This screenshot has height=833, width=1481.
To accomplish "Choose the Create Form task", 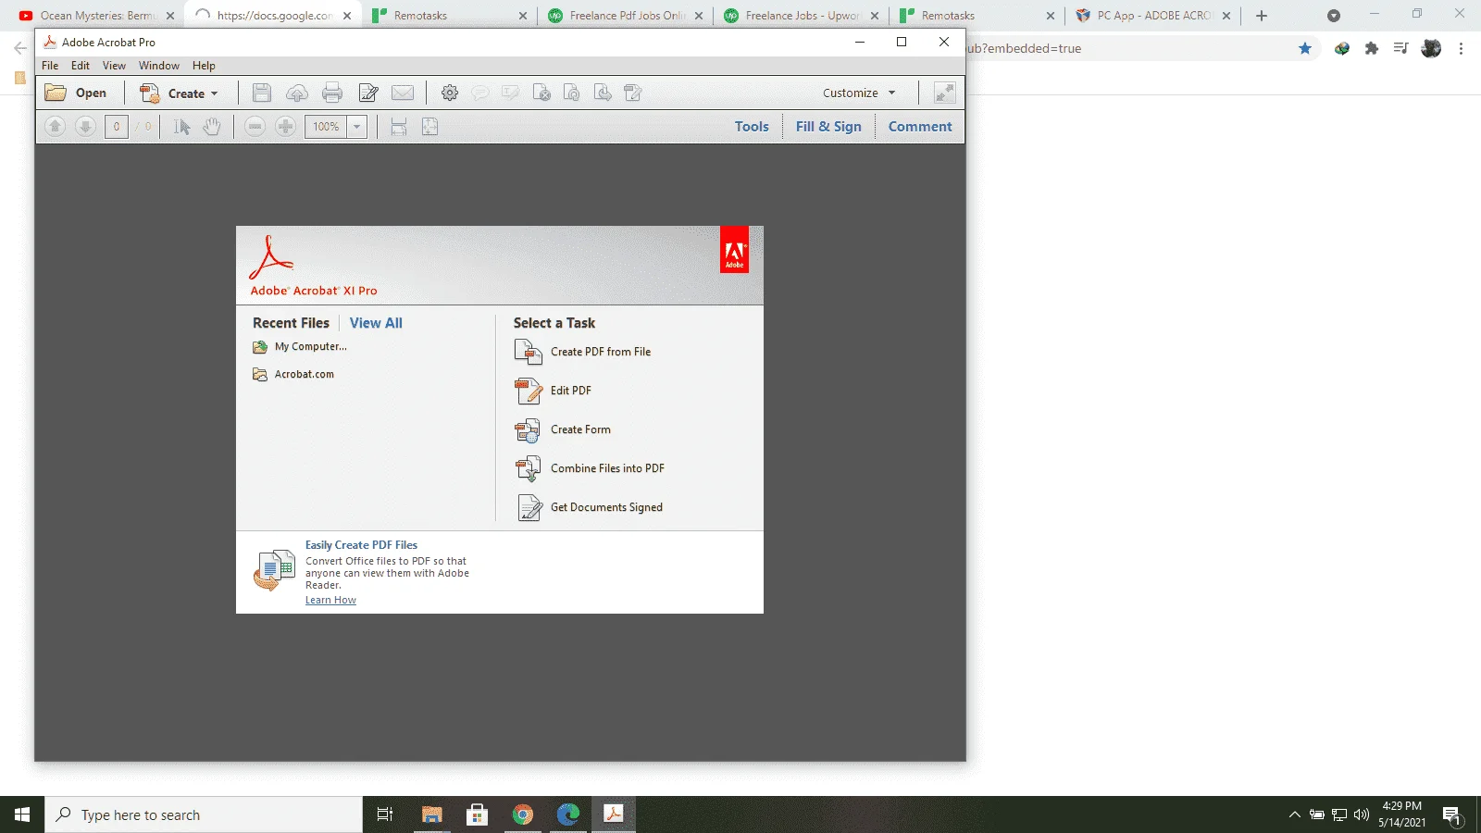I will (562, 429).
